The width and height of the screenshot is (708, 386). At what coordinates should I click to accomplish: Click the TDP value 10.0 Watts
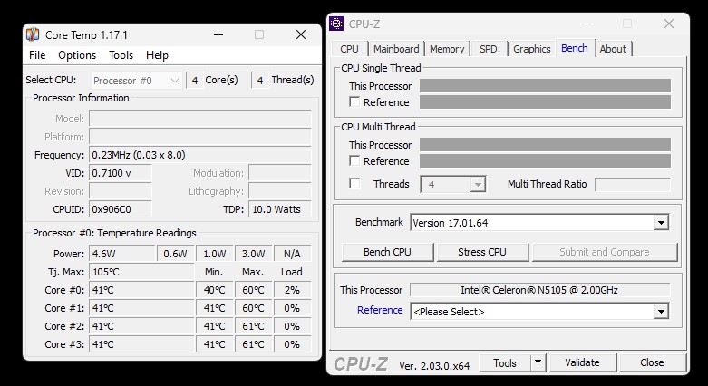[279, 209]
